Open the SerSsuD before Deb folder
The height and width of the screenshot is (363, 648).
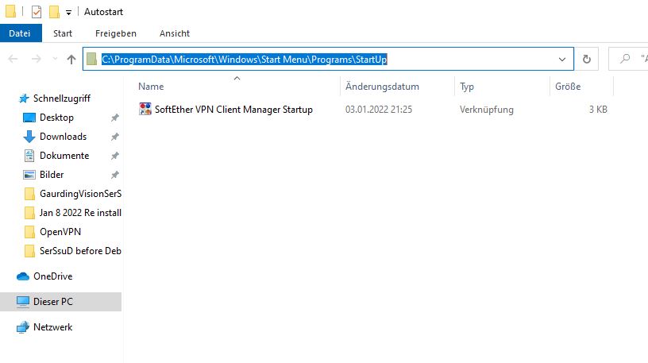(80, 250)
